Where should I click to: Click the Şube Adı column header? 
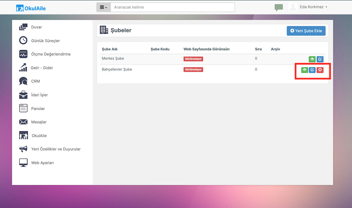pyautogui.click(x=109, y=49)
